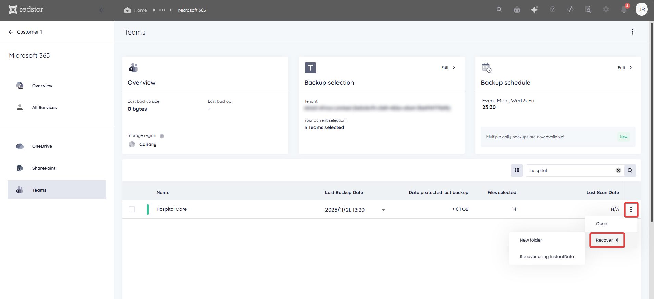Expand breadcrumb ellipsis for hidden levels
This screenshot has width=654, height=299.
(162, 10)
